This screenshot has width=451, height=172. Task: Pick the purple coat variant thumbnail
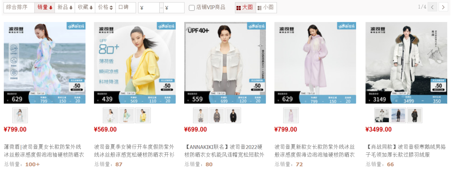click(291, 115)
